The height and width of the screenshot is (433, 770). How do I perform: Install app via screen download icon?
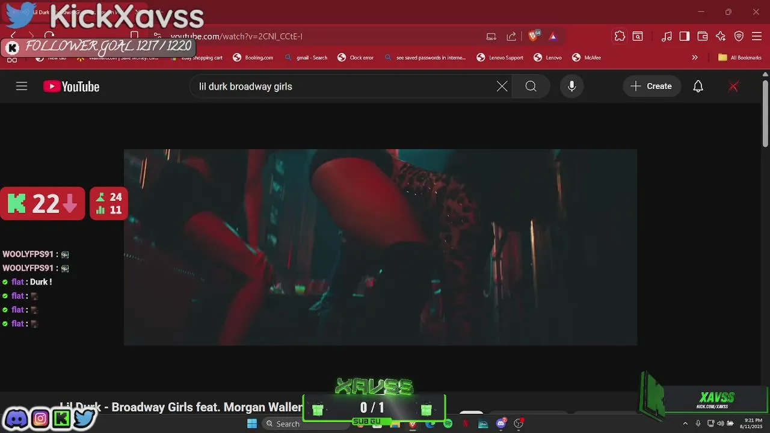point(491,36)
